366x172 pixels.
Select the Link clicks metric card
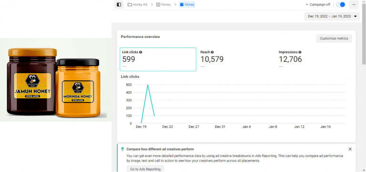(158, 59)
